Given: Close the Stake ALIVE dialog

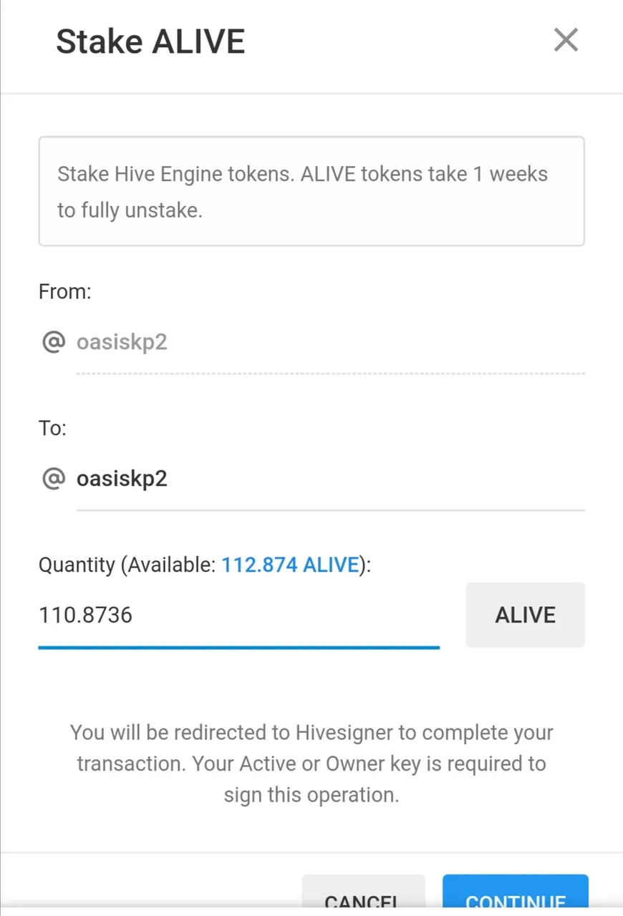Looking at the screenshot, I should coord(566,40).
